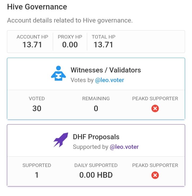Screen dimensions: 192x196
Task: Select the Witnesses / Validators heading
Action: click(106, 70)
